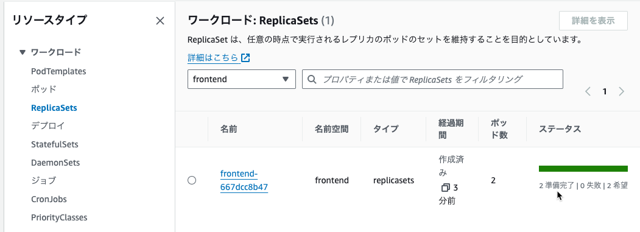The height and width of the screenshot is (232, 640).
Task: Select ポッド in the sidebar
Action: [44, 89]
